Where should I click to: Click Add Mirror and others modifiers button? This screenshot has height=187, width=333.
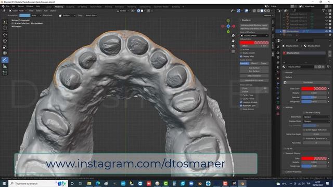254,29
